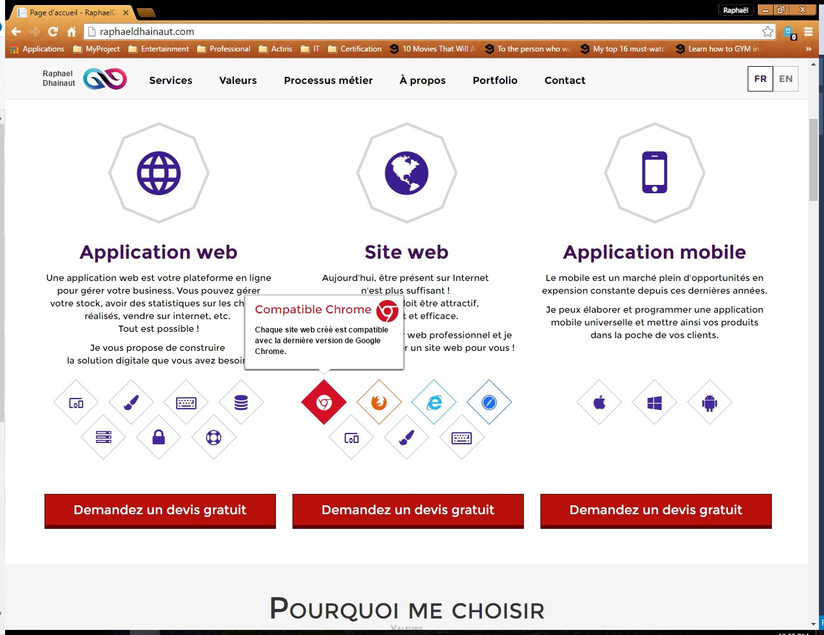
Task: Click the Application mobile heading
Action: coord(654,252)
